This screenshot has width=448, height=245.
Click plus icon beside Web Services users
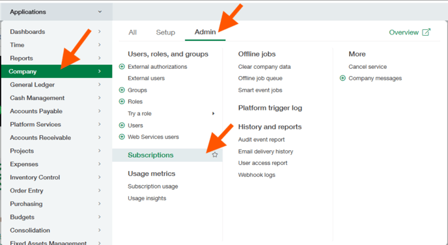122,137
